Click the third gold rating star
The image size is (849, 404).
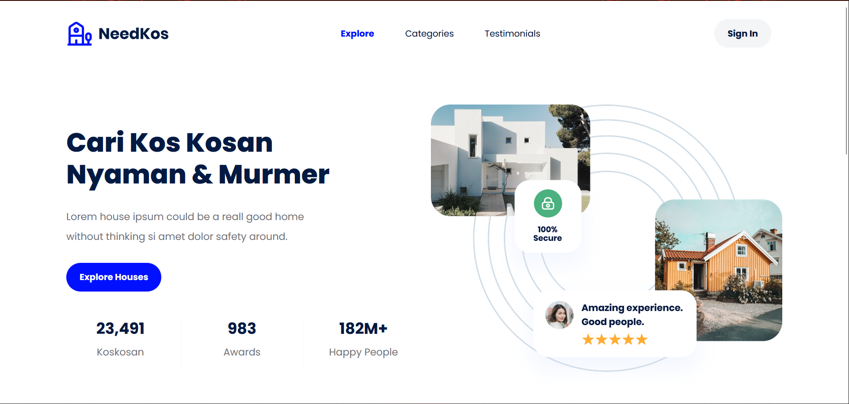click(615, 339)
